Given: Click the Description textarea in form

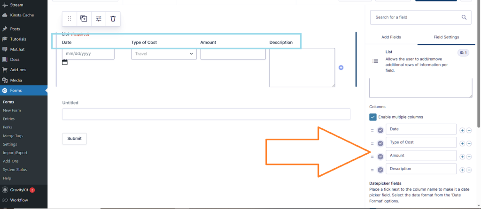Looking at the screenshot, I should pos(302,67).
